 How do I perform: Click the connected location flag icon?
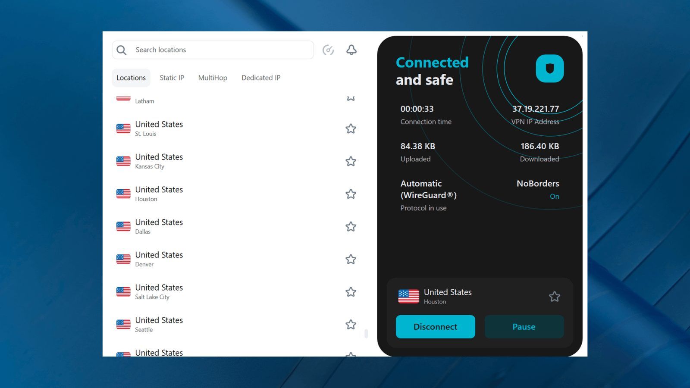(408, 296)
